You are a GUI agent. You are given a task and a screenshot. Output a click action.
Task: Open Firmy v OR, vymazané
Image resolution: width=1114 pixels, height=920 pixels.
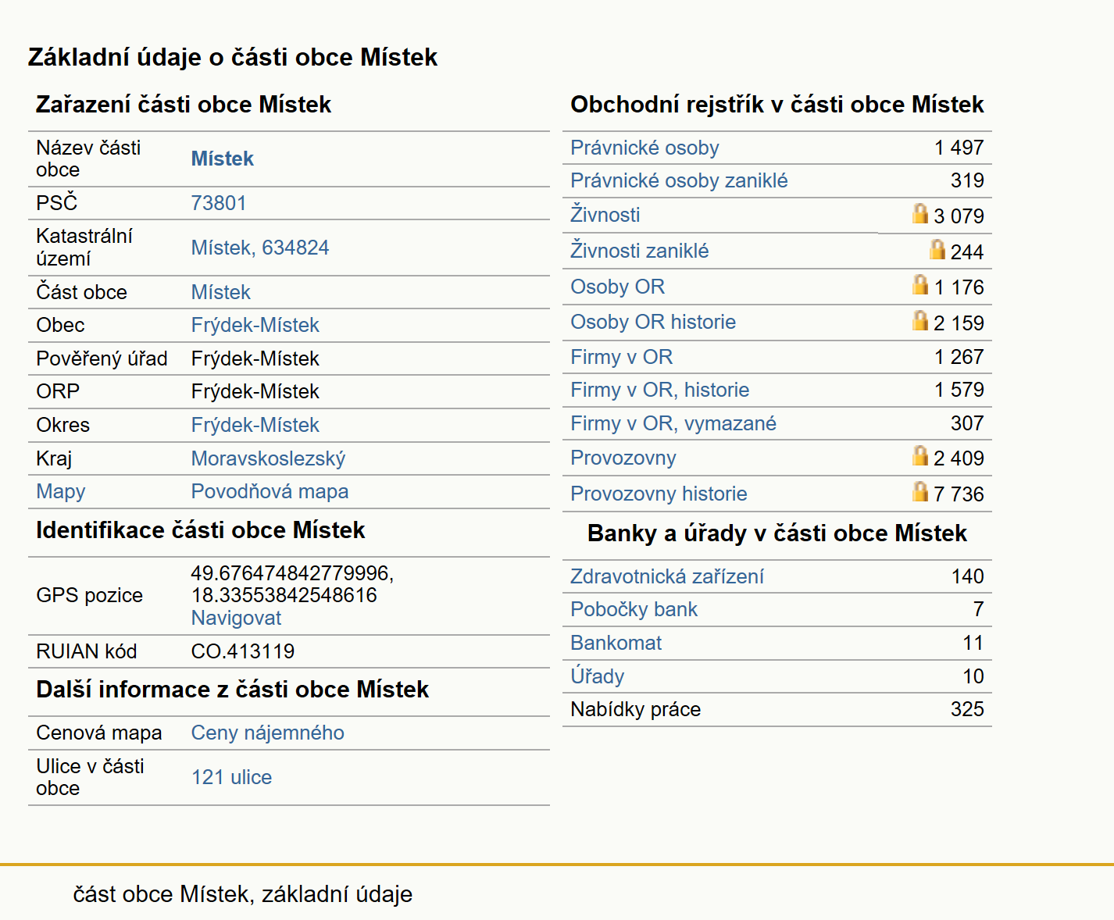673,423
